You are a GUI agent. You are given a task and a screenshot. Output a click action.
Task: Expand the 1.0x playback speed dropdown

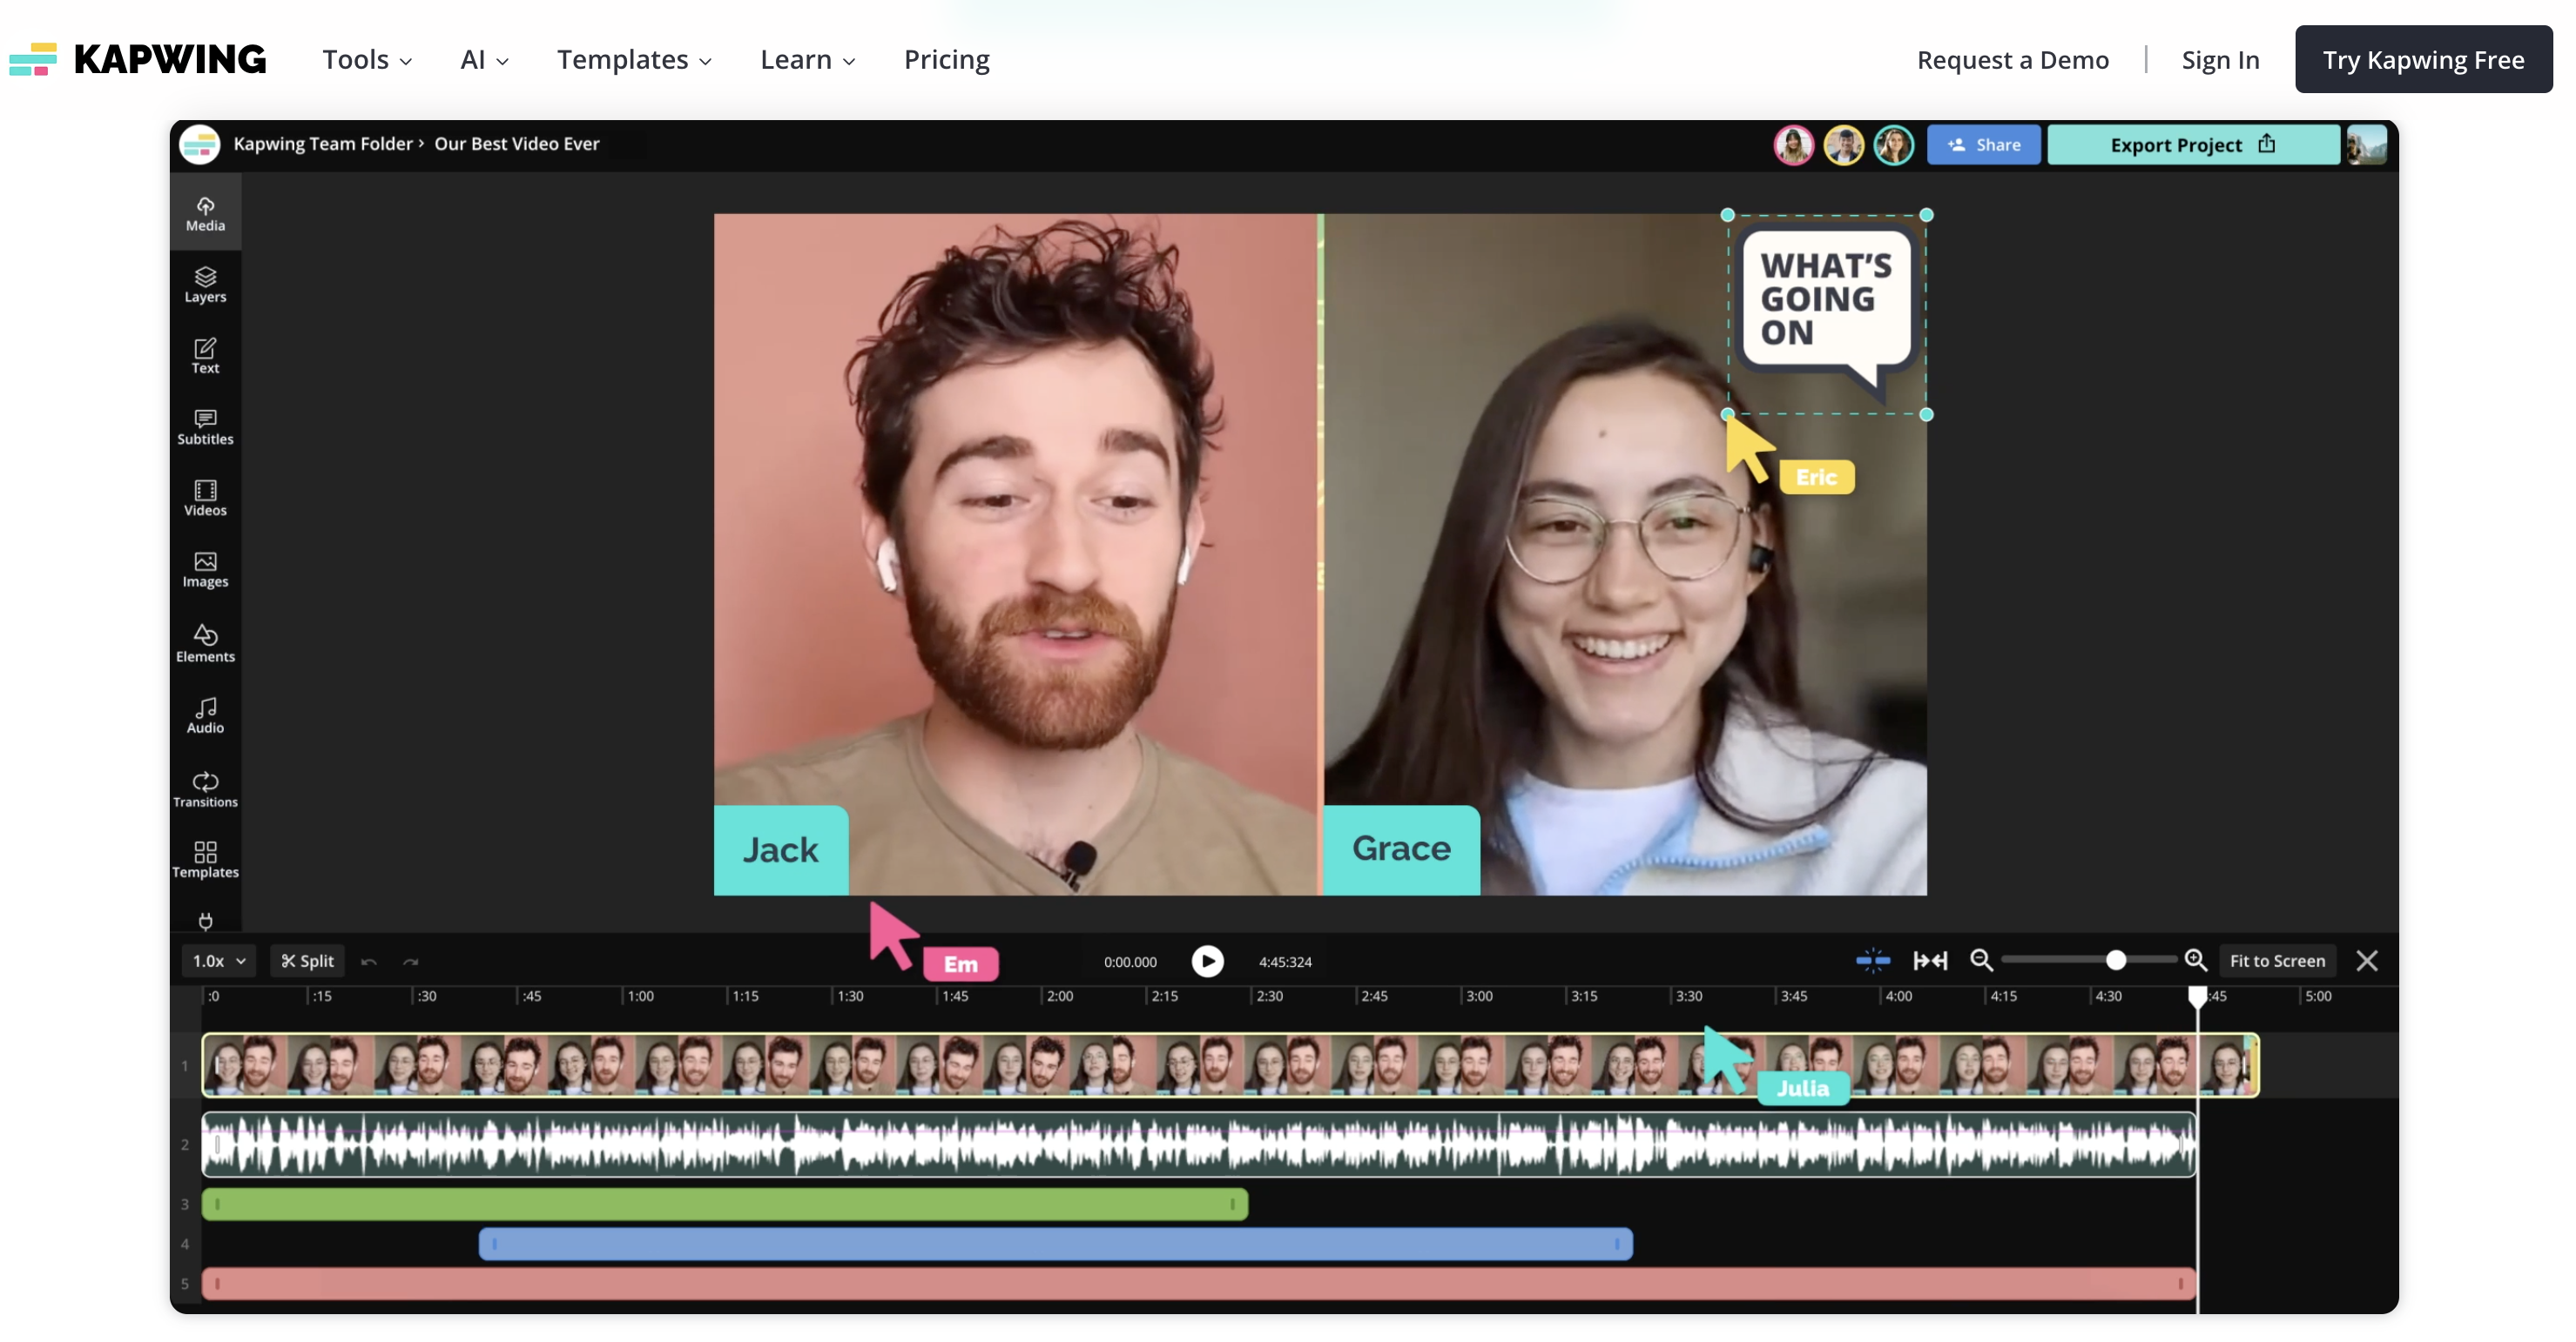coord(218,960)
